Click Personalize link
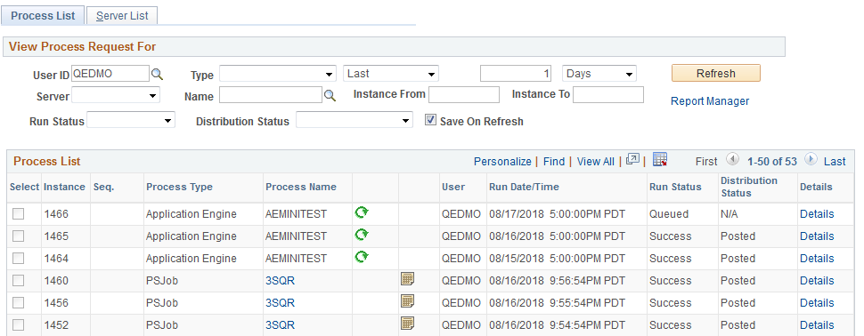Screen dimensions: 864x336 (502, 162)
